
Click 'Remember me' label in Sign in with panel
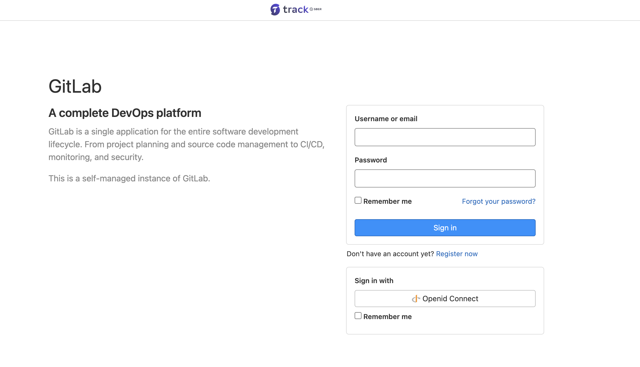click(387, 317)
